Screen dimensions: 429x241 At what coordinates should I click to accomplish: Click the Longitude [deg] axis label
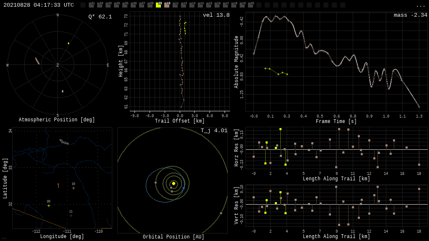[62, 236]
